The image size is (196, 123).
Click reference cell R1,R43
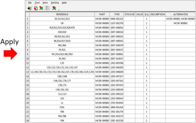(62, 59)
